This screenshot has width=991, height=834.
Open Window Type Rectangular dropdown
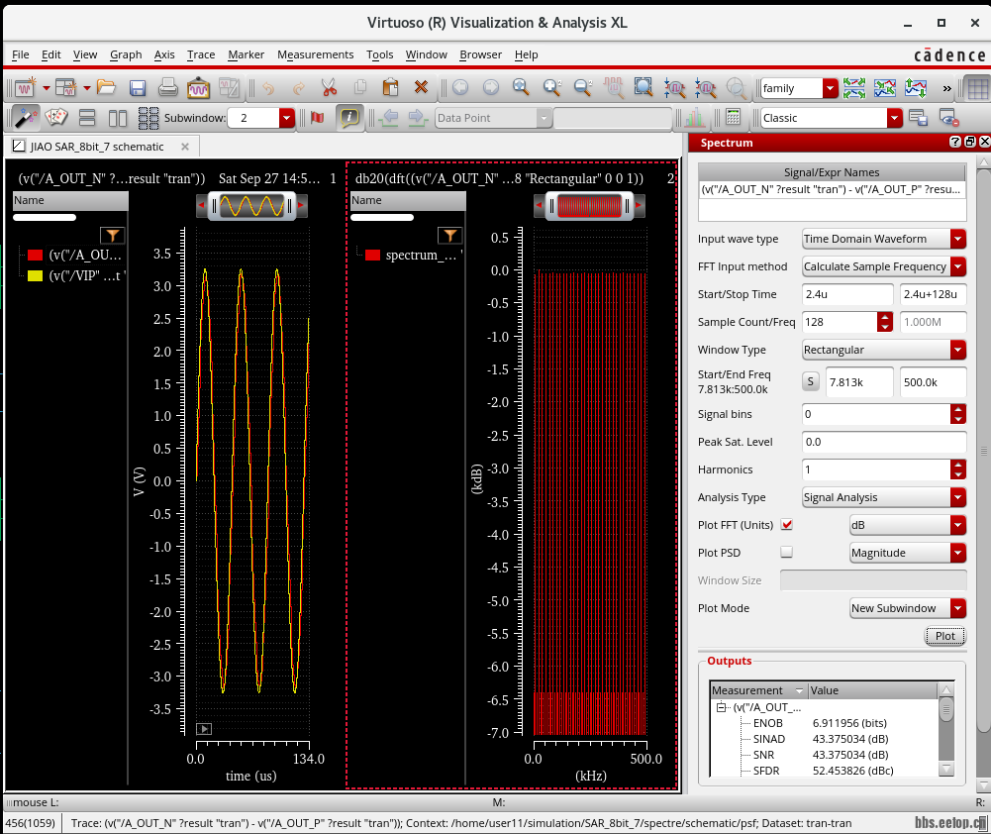tap(958, 349)
